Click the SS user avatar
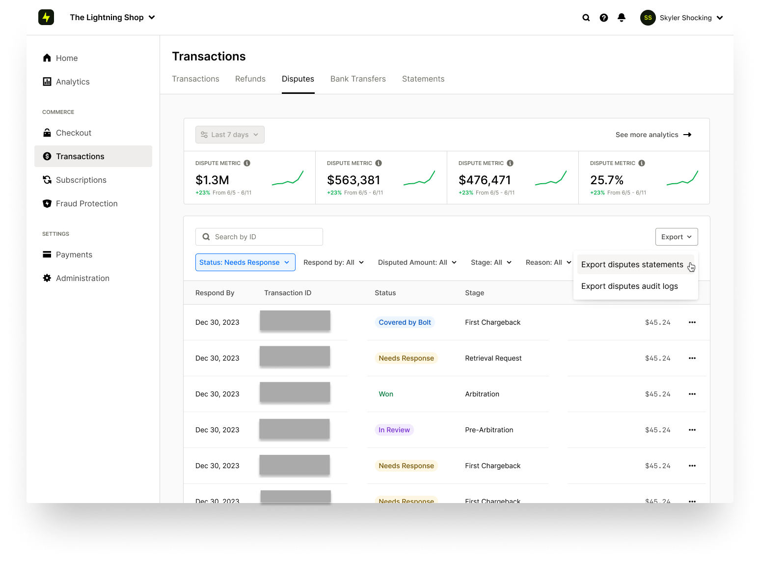The height and width of the screenshot is (561, 760). coord(648,18)
